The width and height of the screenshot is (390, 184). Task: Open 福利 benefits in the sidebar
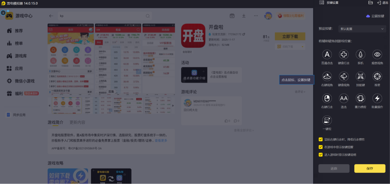pos(23,93)
